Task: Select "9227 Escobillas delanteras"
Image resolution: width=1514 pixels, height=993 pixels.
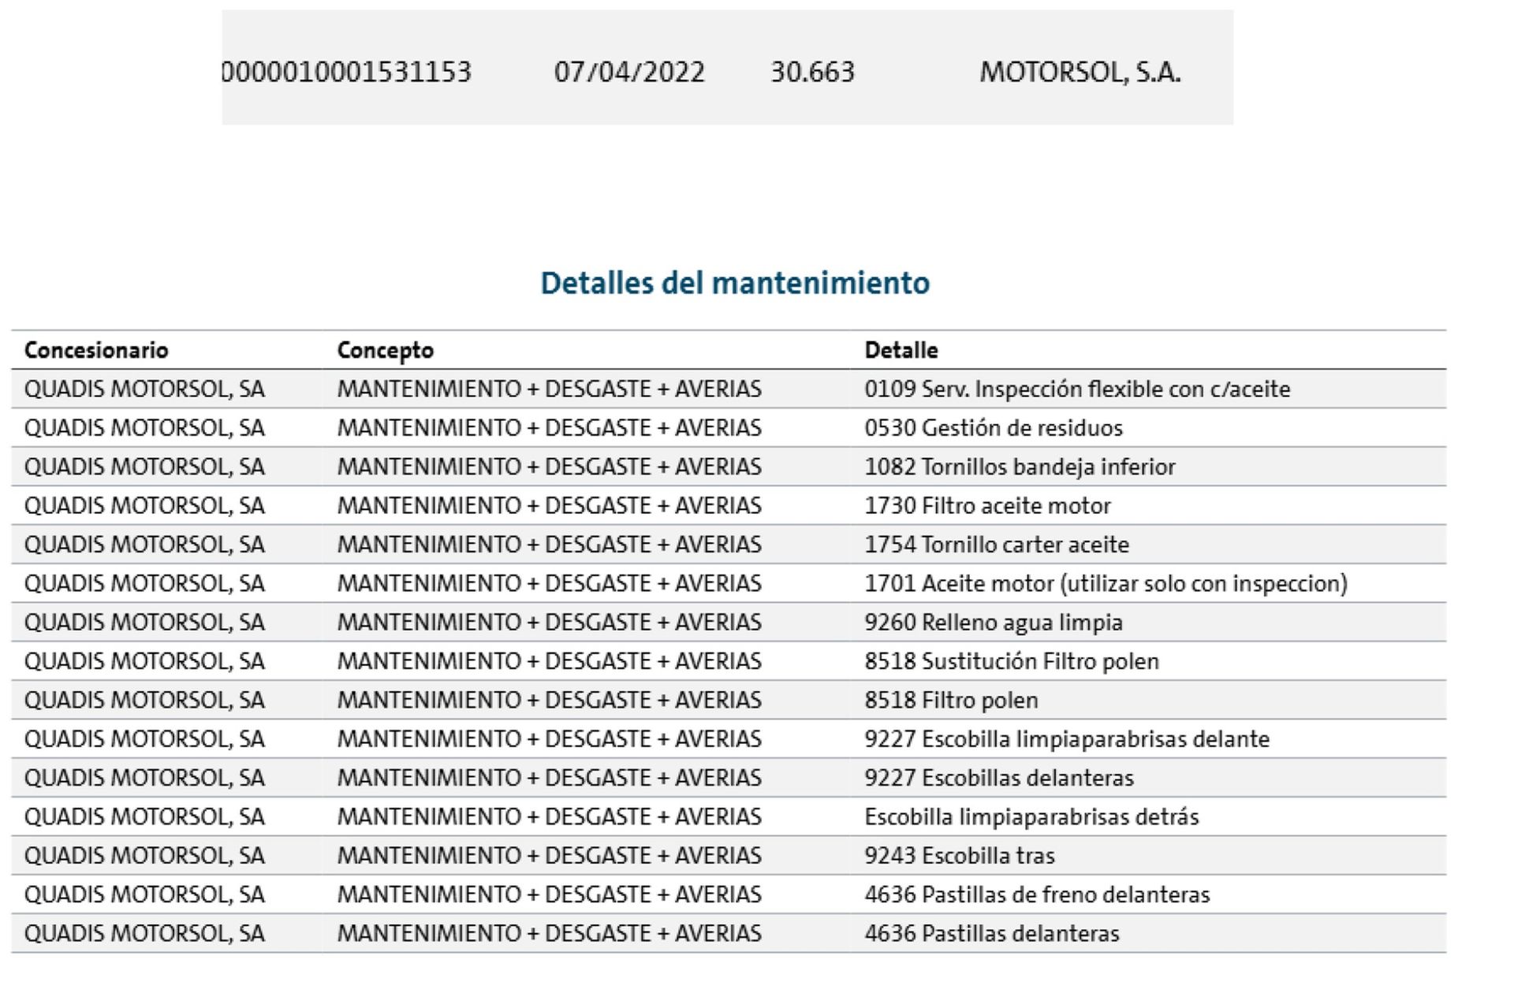Action: point(999,778)
